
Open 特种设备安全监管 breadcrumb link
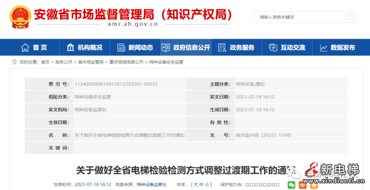point(166,62)
